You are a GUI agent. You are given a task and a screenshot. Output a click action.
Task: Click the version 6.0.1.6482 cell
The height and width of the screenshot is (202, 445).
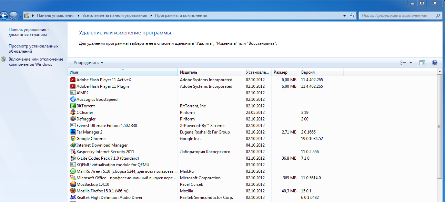(310, 198)
